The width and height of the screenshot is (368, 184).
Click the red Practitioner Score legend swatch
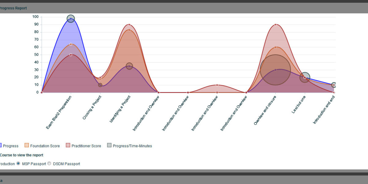pos(68,146)
